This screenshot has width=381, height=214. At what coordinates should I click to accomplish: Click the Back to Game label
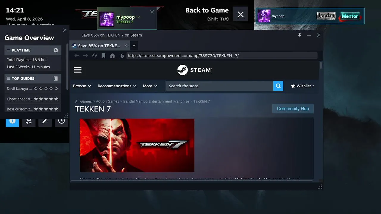(x=207, y=10)
